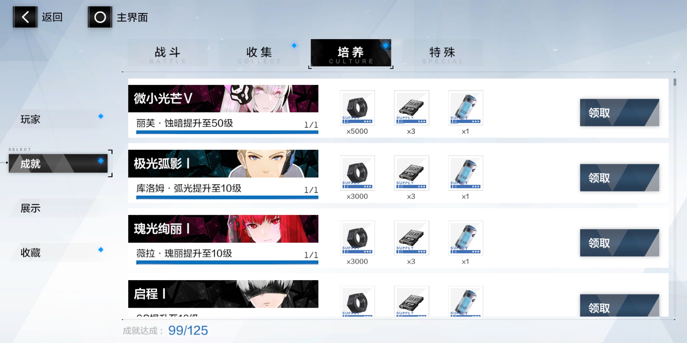Click EXP capsule reward in 微小光芒V row
This screenshot has width=687, height=343.
465,108
